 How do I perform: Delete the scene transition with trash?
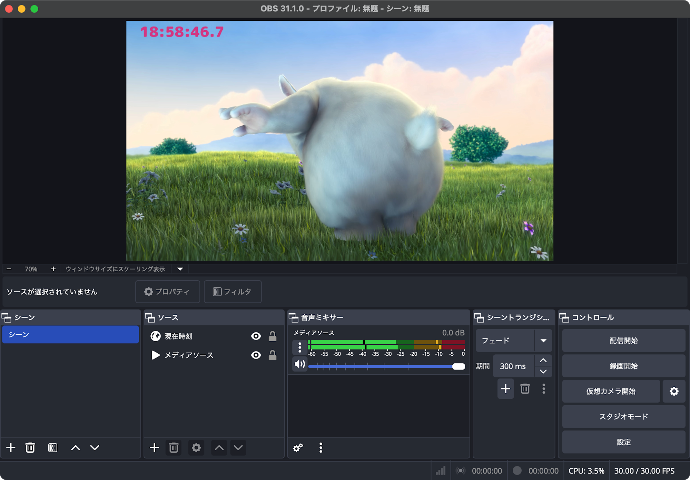point(525,389)
